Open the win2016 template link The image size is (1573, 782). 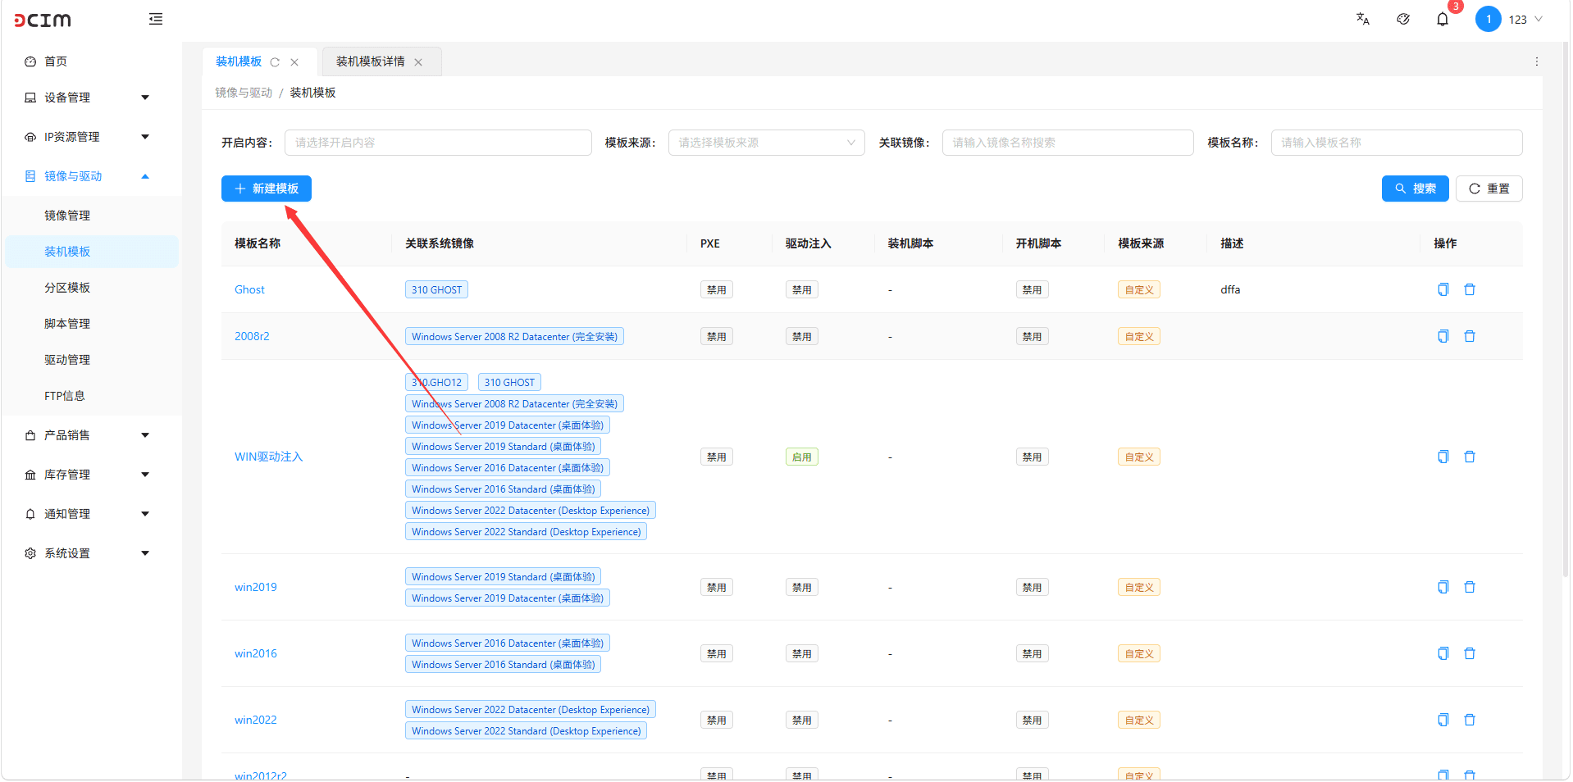click(255, 653)
